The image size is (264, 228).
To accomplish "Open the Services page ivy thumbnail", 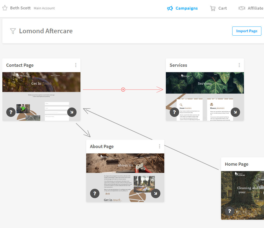I will (205, 96).
